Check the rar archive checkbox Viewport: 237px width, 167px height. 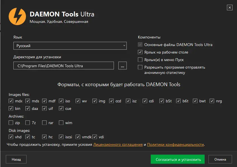coord(44,123)
